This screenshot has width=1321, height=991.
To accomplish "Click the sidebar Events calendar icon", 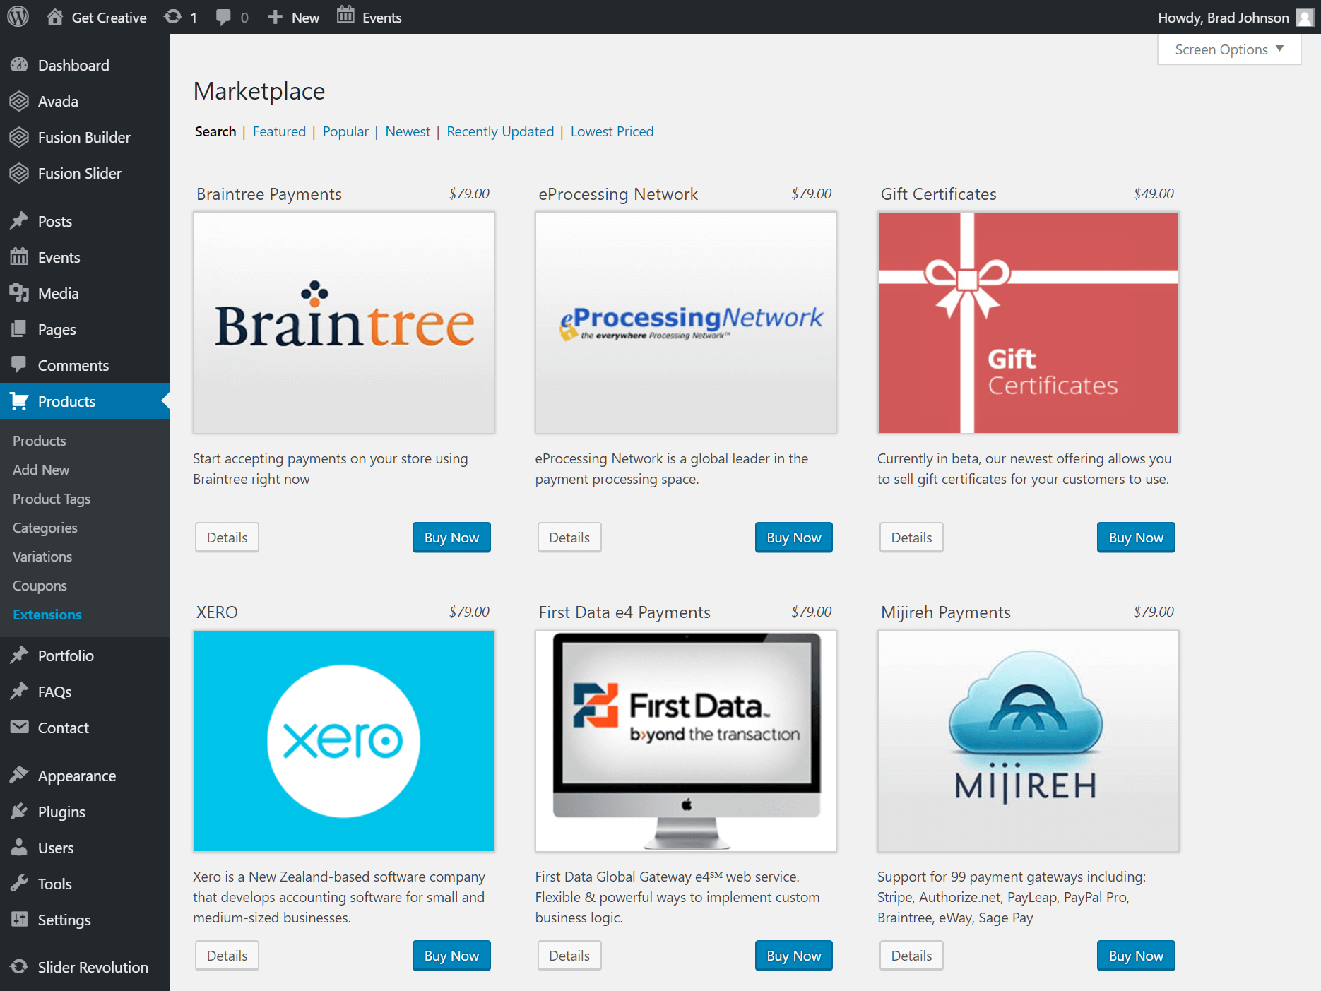I will tap(19, 257).
